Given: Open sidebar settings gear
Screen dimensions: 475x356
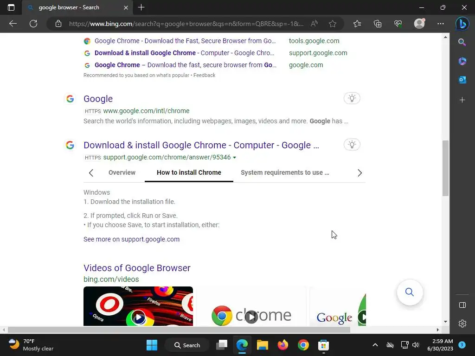Looking at the screenshot, I should coord(462,324).
